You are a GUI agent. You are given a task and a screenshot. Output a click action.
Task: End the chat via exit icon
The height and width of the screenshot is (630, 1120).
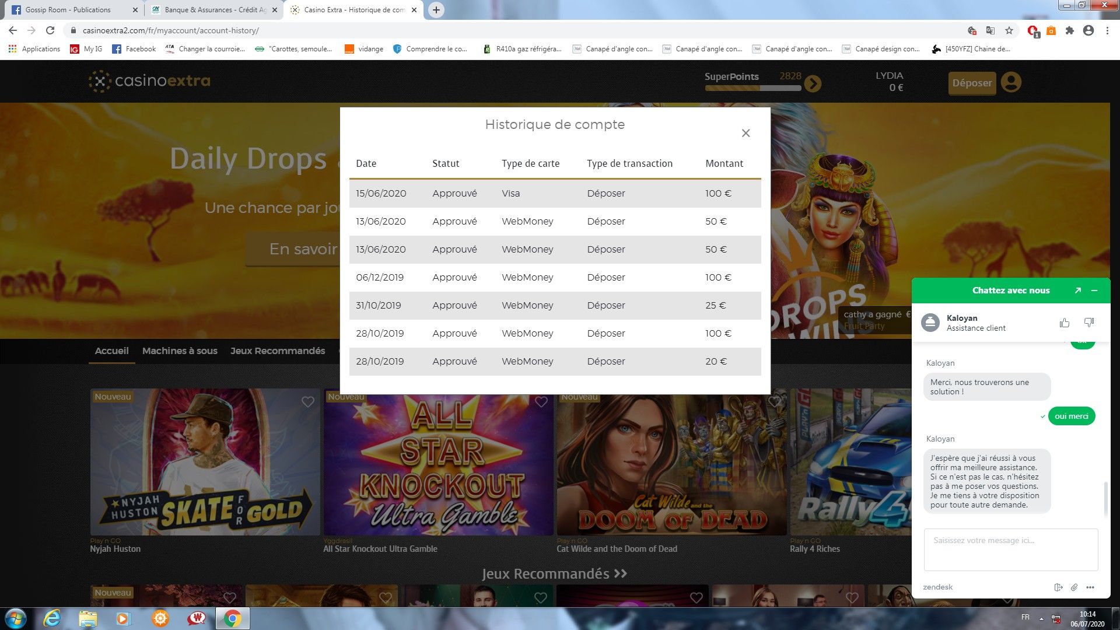pyautogui.click(x=1058, y=587)
